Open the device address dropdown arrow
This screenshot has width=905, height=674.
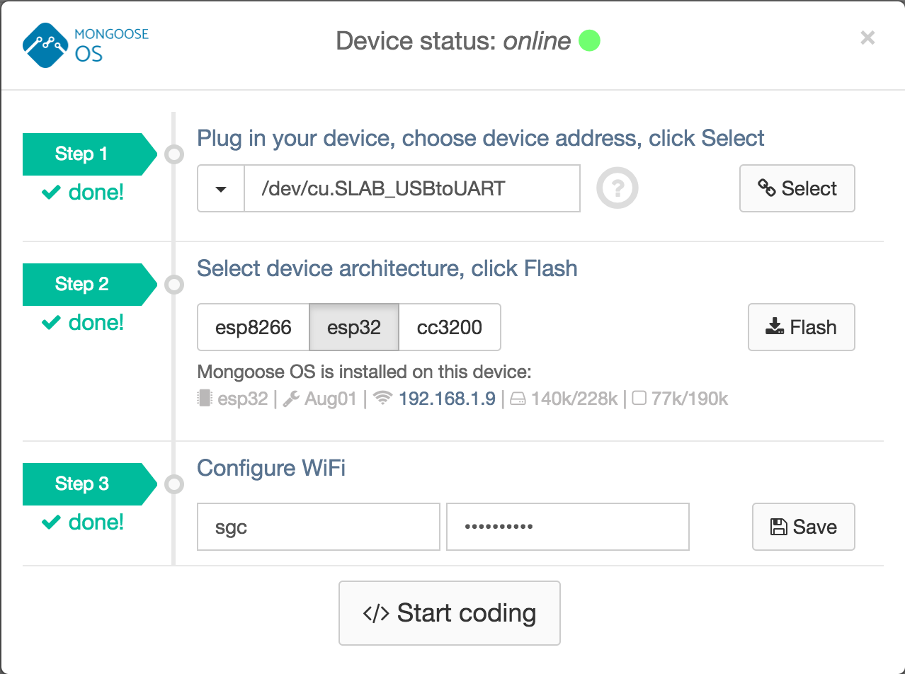click(221, 189)
